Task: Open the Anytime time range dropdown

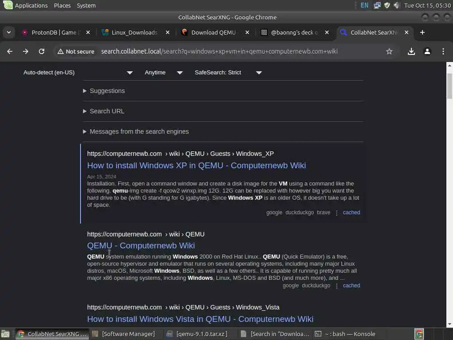Action: [x=164, y=73]
